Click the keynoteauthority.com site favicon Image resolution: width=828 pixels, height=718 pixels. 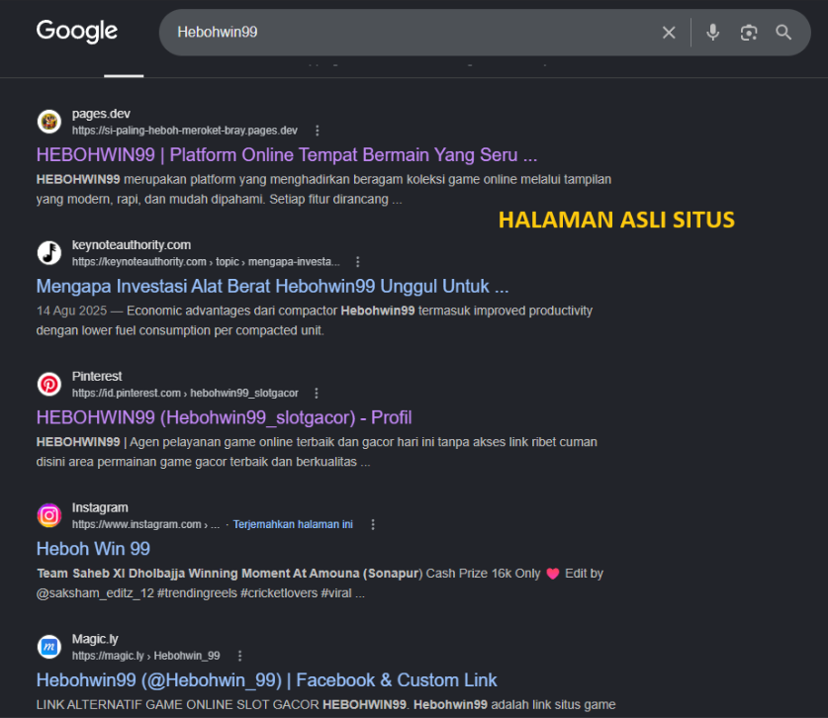click(49, 253)
